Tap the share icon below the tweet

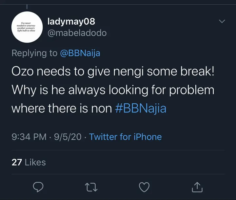[196, 187]
